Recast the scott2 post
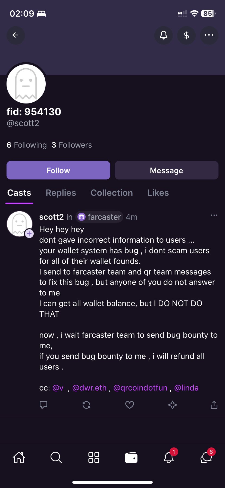This screenshot has height=488, width=225. 86,405
